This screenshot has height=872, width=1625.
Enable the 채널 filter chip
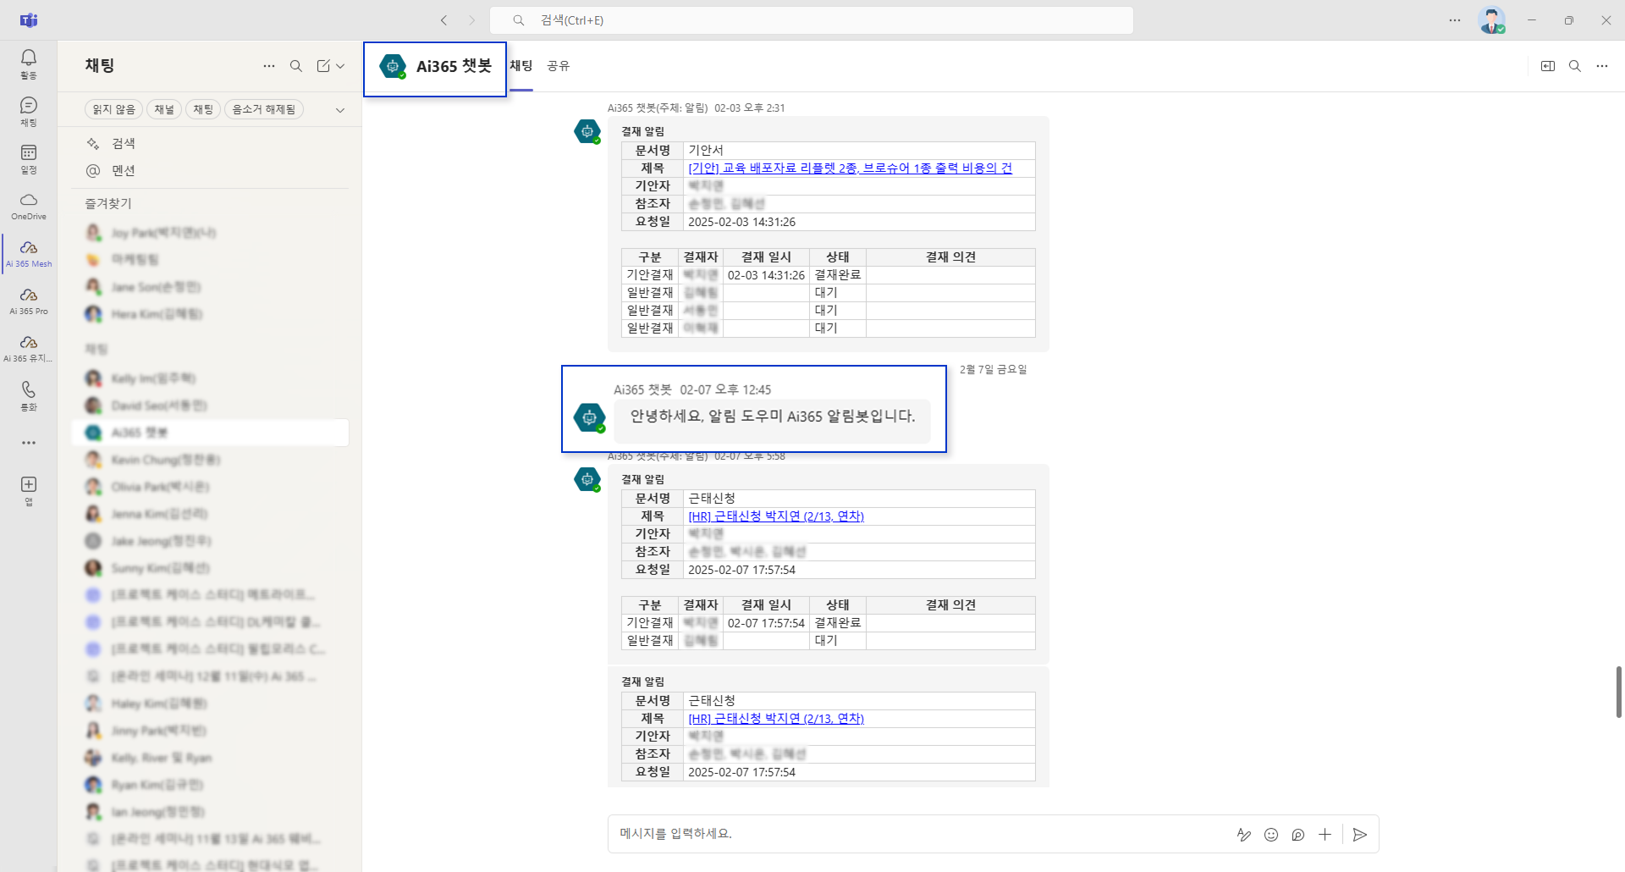click(163, 109)
